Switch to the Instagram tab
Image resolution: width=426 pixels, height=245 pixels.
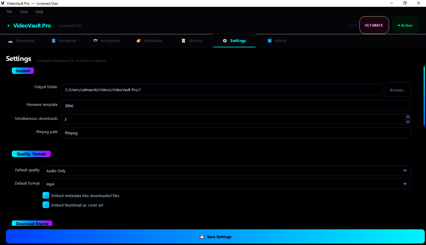coord(106,41)
